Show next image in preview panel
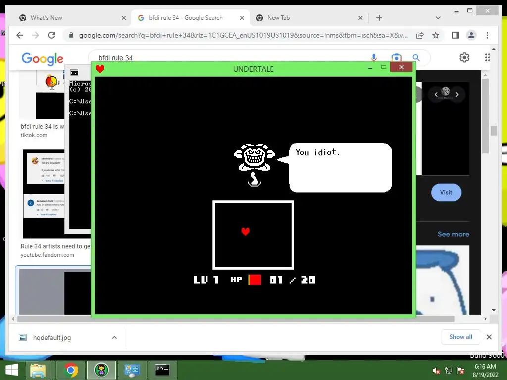The width and height of the screenshot is (507, 380). (x=457, y=95)
